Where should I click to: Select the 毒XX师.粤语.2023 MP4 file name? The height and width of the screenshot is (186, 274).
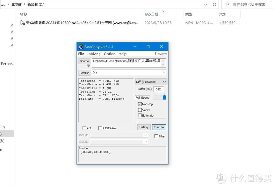(x=82, y=23)
